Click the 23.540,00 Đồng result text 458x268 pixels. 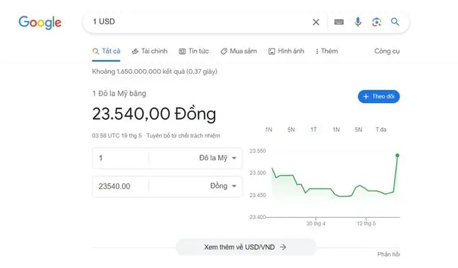(x=154, y=114)
